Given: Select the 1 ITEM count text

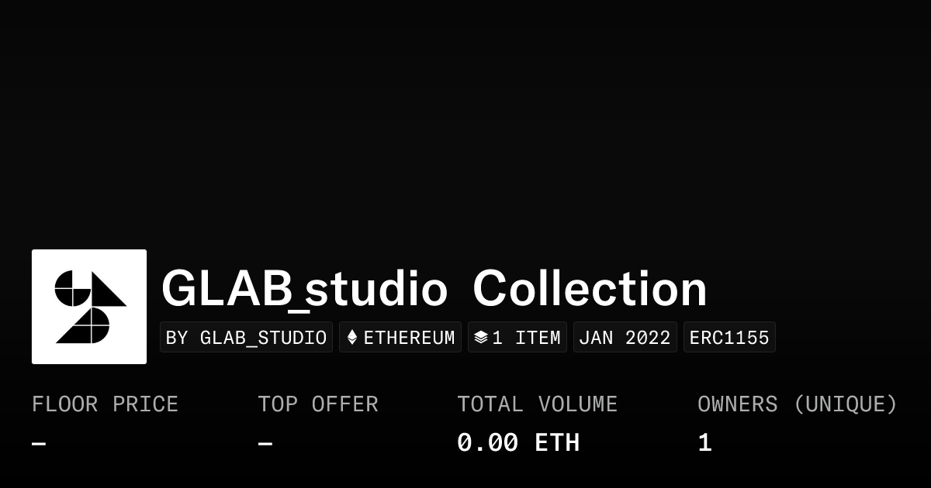Looking at the screenshot, I should [526, 338].
